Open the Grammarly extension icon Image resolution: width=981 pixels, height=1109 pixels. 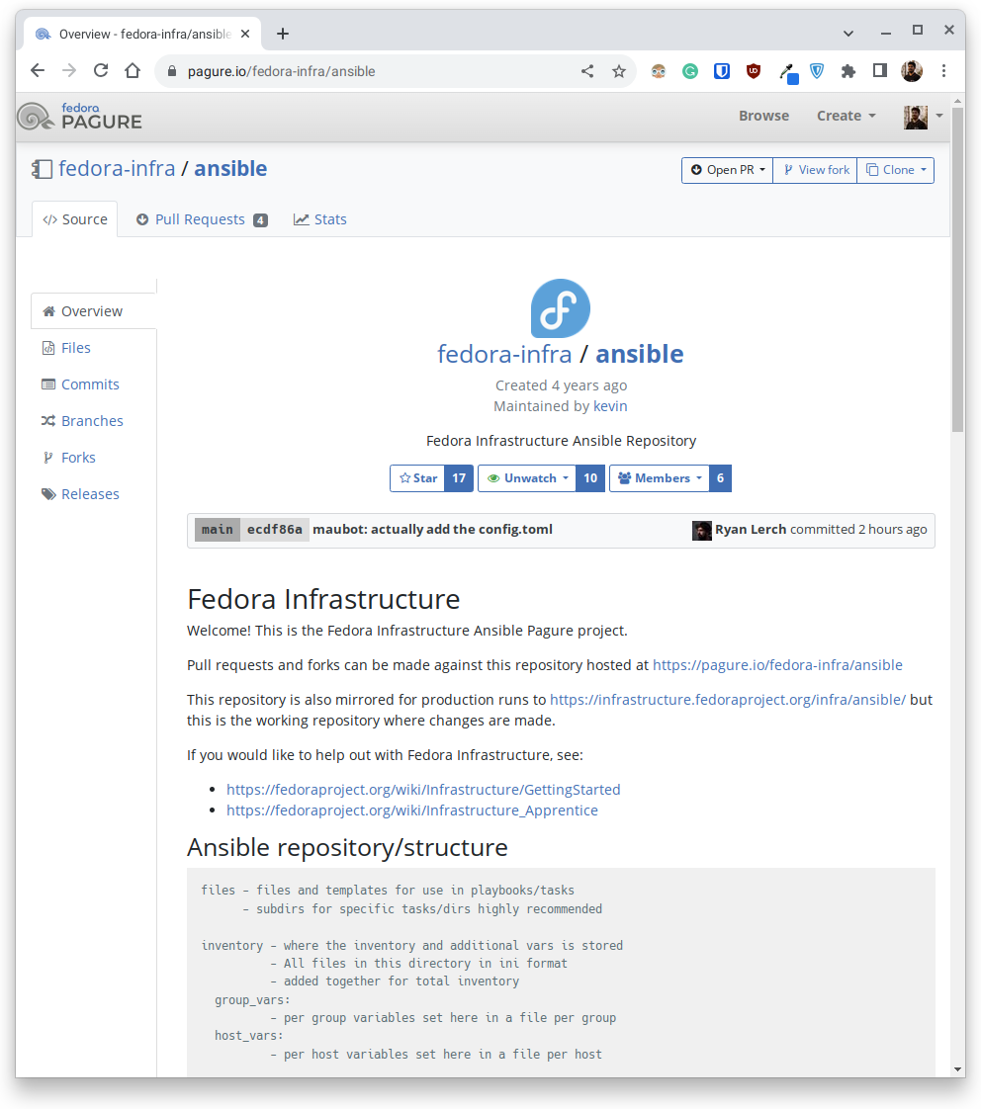click(x=690, y=71)
